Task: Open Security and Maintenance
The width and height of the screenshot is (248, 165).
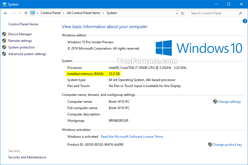Action: click(27, 157)
